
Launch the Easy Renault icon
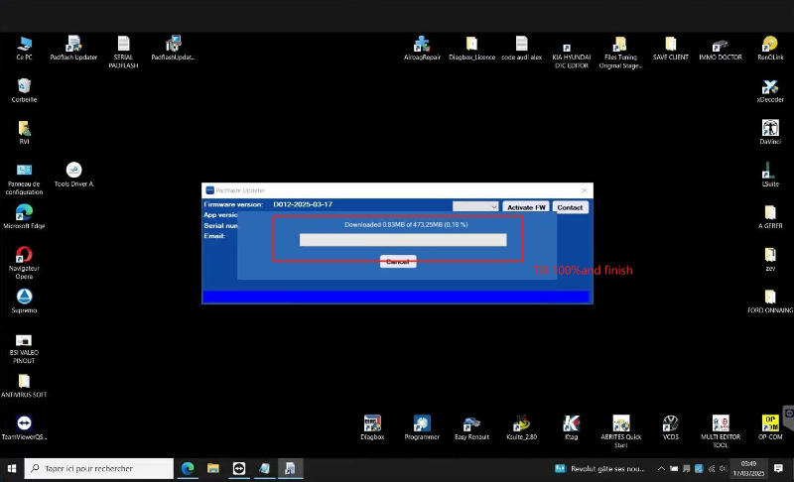(x=472, y=423)
